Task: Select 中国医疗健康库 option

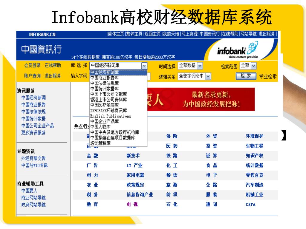Action: tap(118, 105)
